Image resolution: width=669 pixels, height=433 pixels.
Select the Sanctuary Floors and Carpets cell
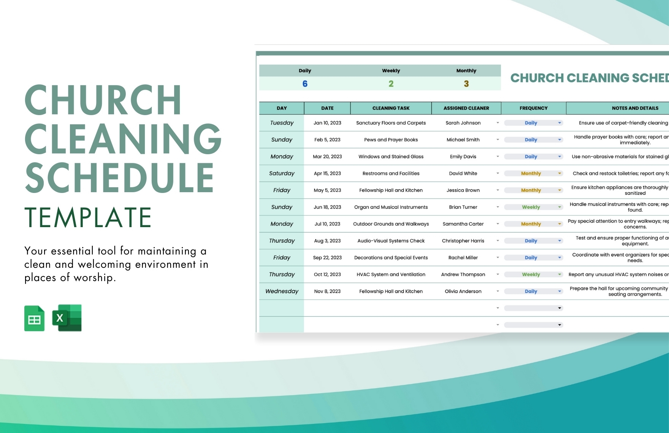coord(391,123)
